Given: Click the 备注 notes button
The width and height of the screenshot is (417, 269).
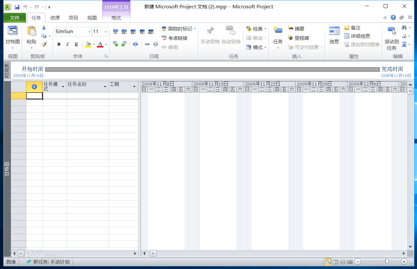Looking at the screenshot, I should (x=352, y=28).
